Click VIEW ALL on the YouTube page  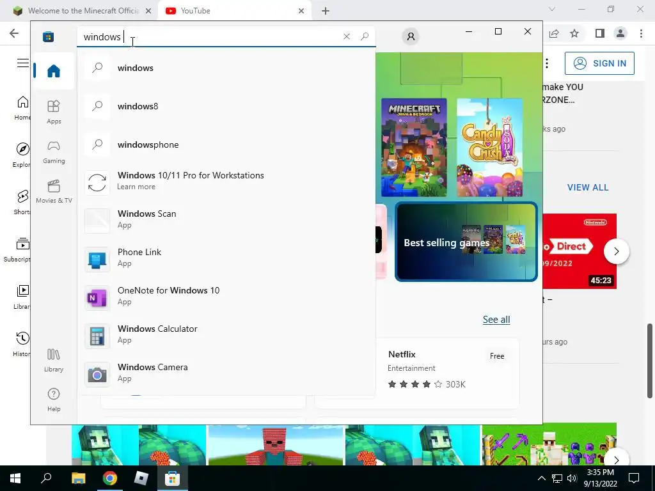[x=588, y=187]
